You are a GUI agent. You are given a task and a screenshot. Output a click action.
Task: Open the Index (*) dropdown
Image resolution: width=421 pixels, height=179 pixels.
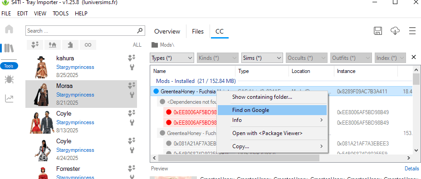391,58
